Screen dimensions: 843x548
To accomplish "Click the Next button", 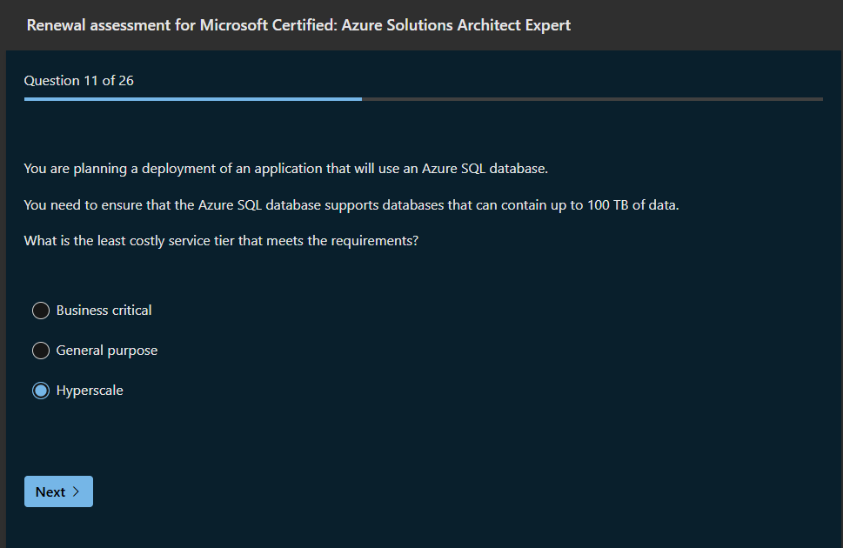I will (x=58, y=491).
